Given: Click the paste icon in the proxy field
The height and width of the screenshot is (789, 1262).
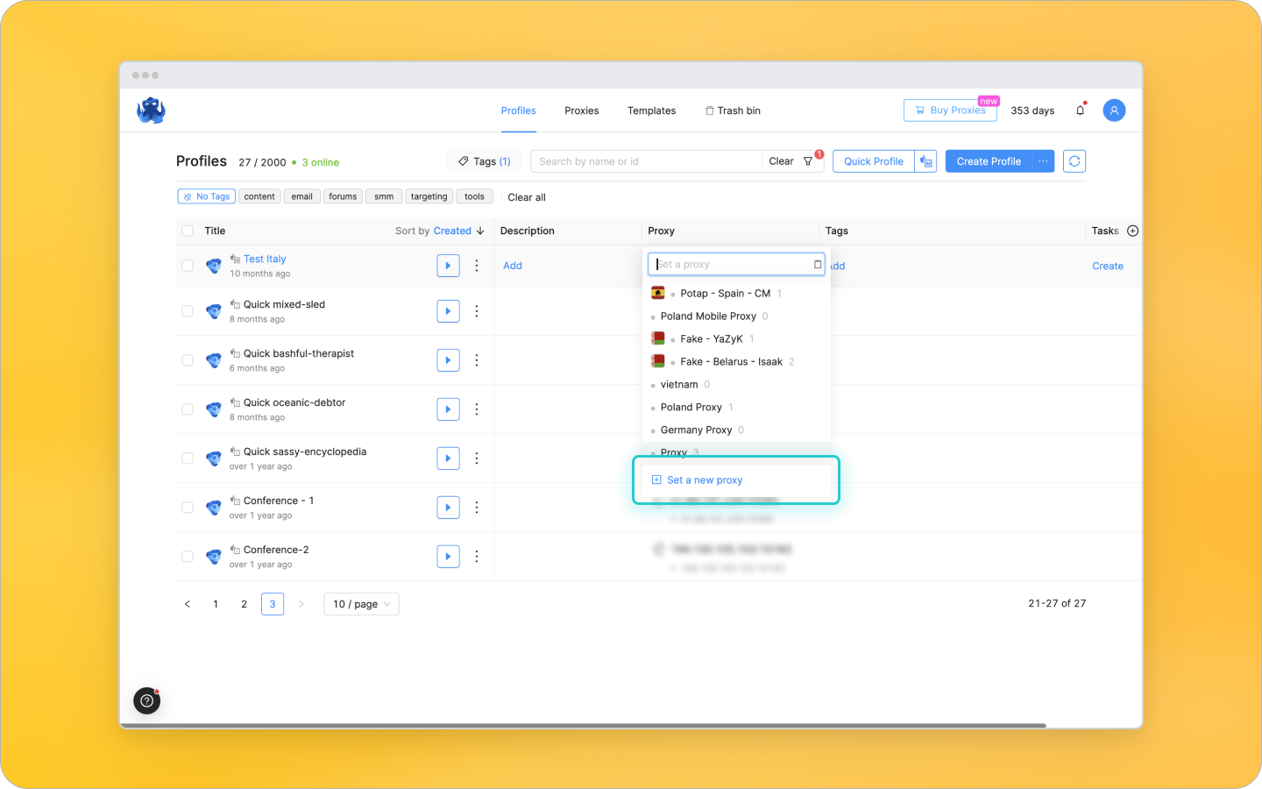Looking at the screenshot, I should click(x=817, y=264).
